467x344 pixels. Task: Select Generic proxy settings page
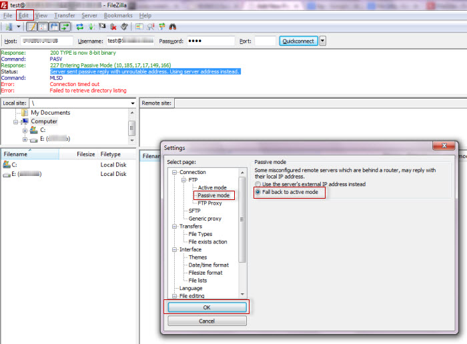coord(205,219)
